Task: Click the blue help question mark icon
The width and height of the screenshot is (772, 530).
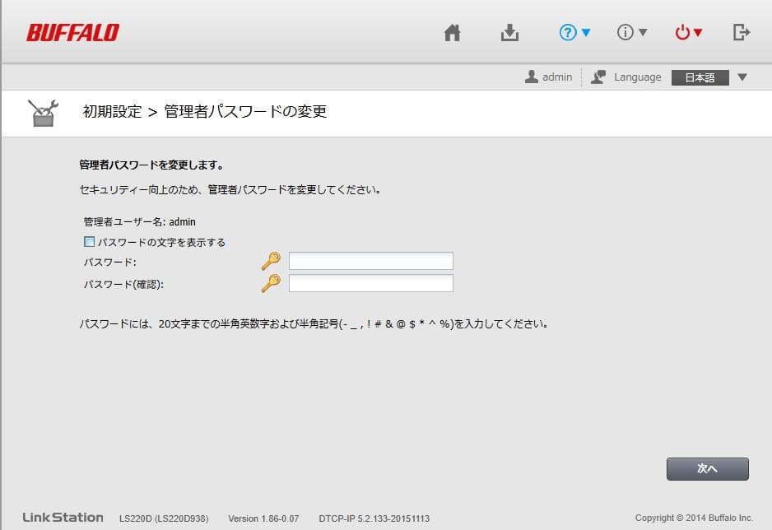Action: [569, 32]
